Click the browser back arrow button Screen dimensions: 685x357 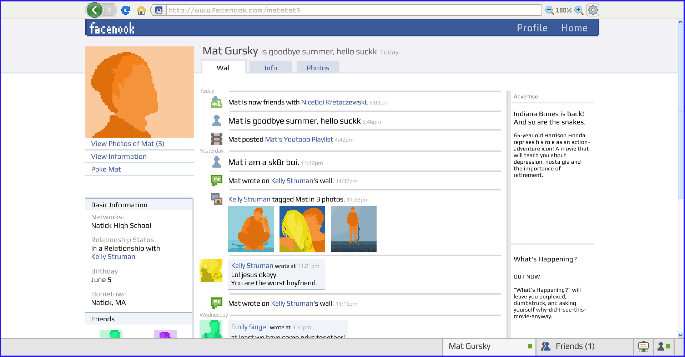[x=95, y=10]
